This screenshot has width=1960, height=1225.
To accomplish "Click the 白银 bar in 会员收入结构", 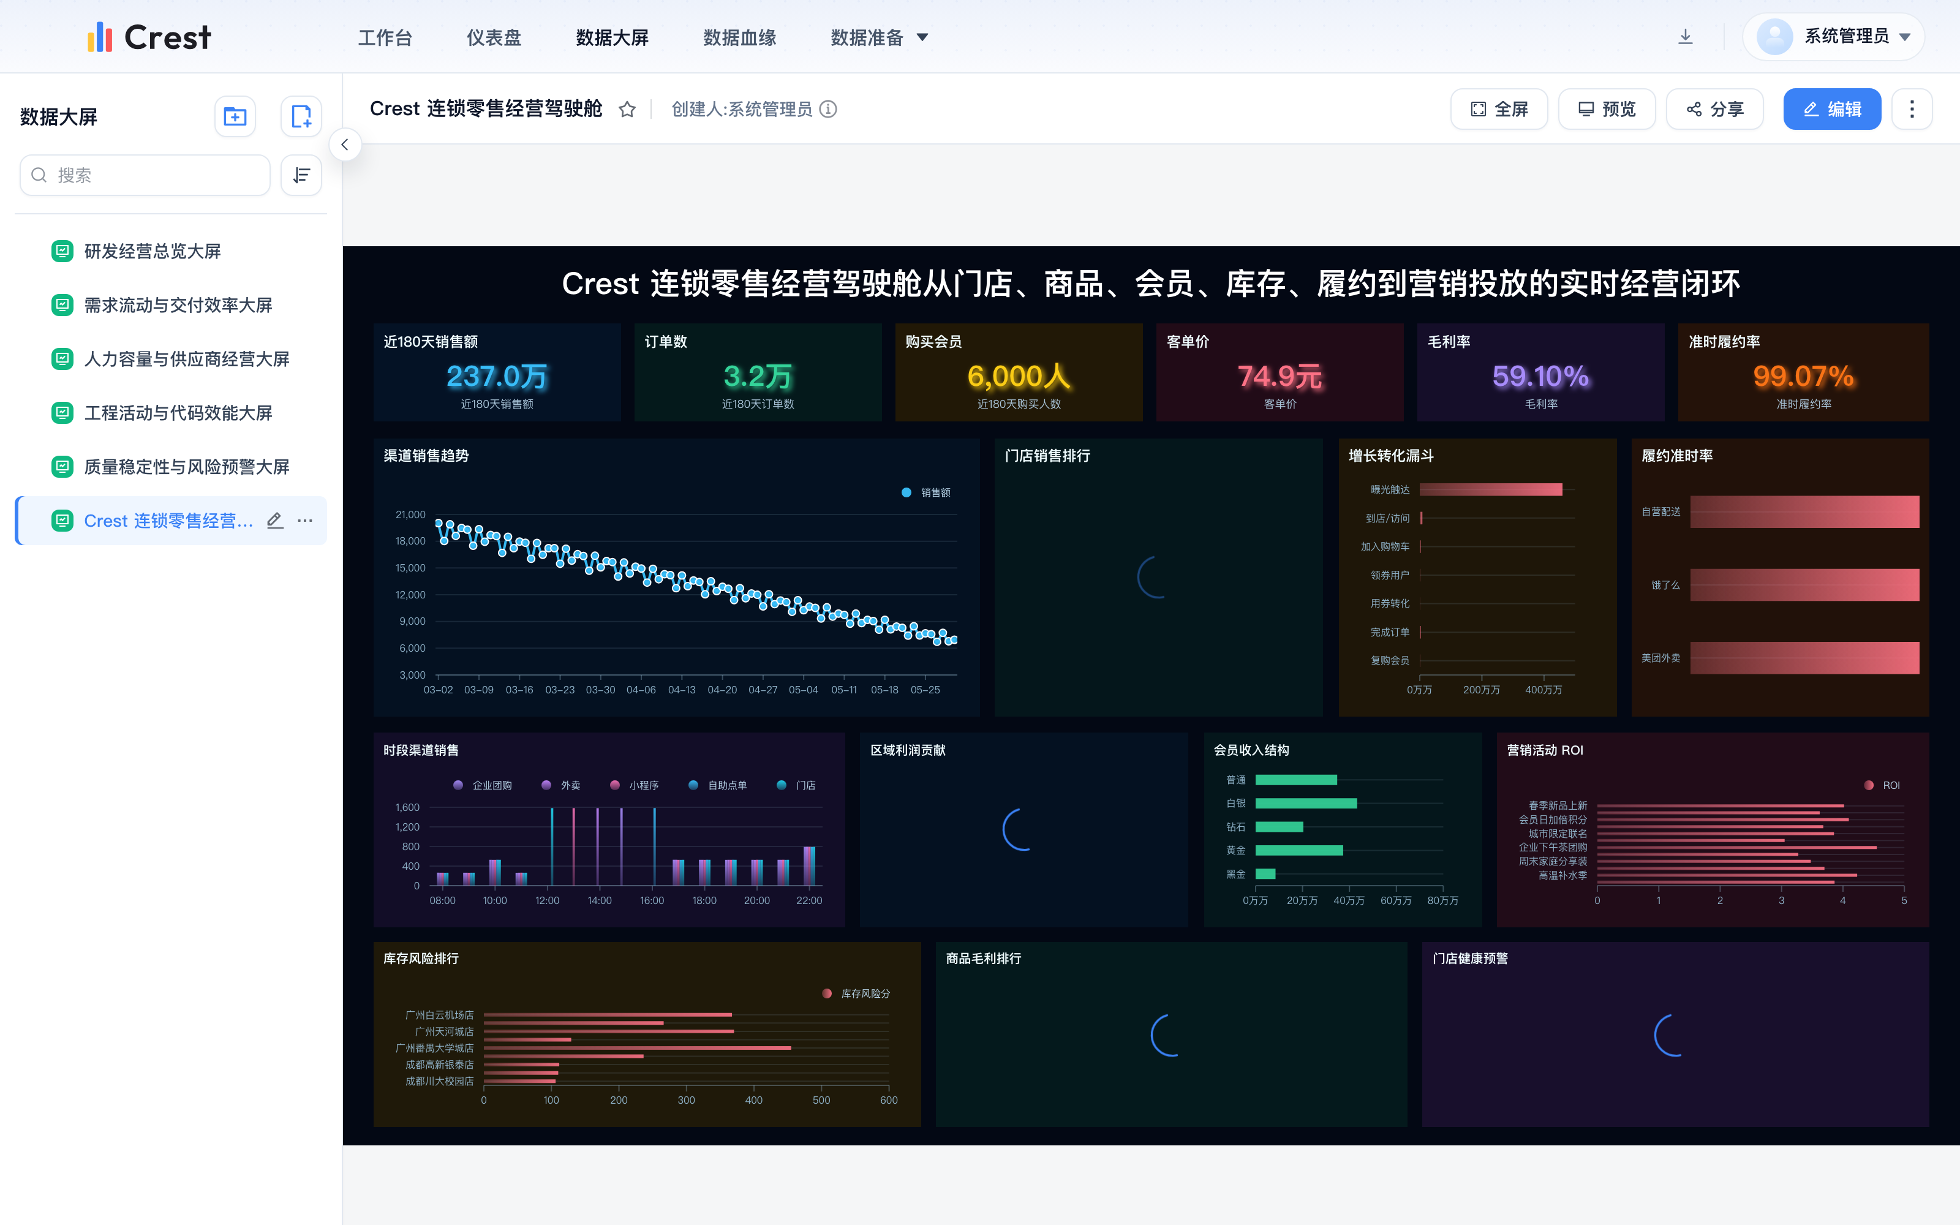I will (x=1306, y=804).
